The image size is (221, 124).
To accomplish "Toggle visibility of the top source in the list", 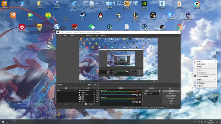I will [94, 90].
